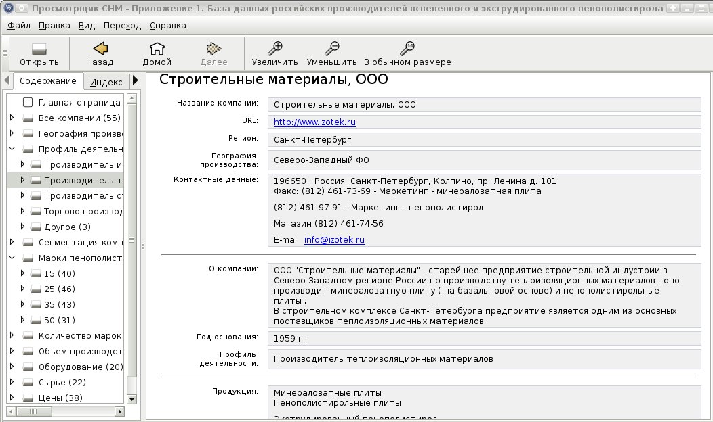This screenshot has height=422, width=713.
Task: Click the Название компании field value
Action: click(x=485, y=104)
